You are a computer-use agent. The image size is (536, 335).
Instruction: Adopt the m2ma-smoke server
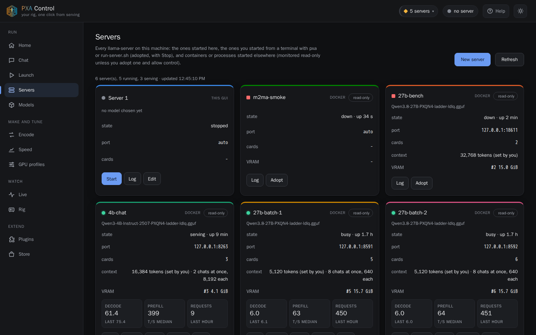tap(277, 180)
